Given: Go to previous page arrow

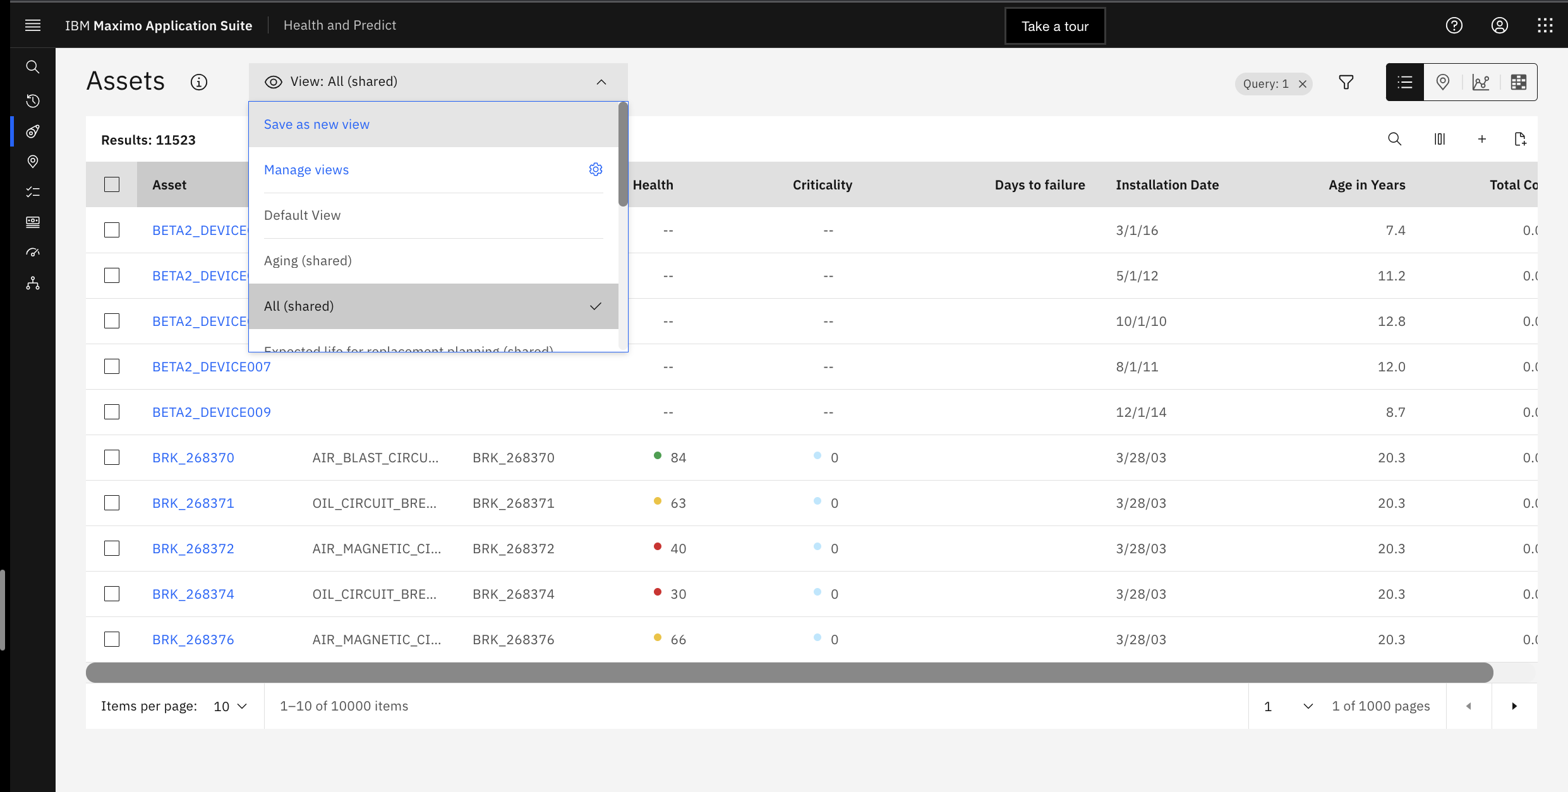Looking at the screenshot, I should (x=1469, y=706).
